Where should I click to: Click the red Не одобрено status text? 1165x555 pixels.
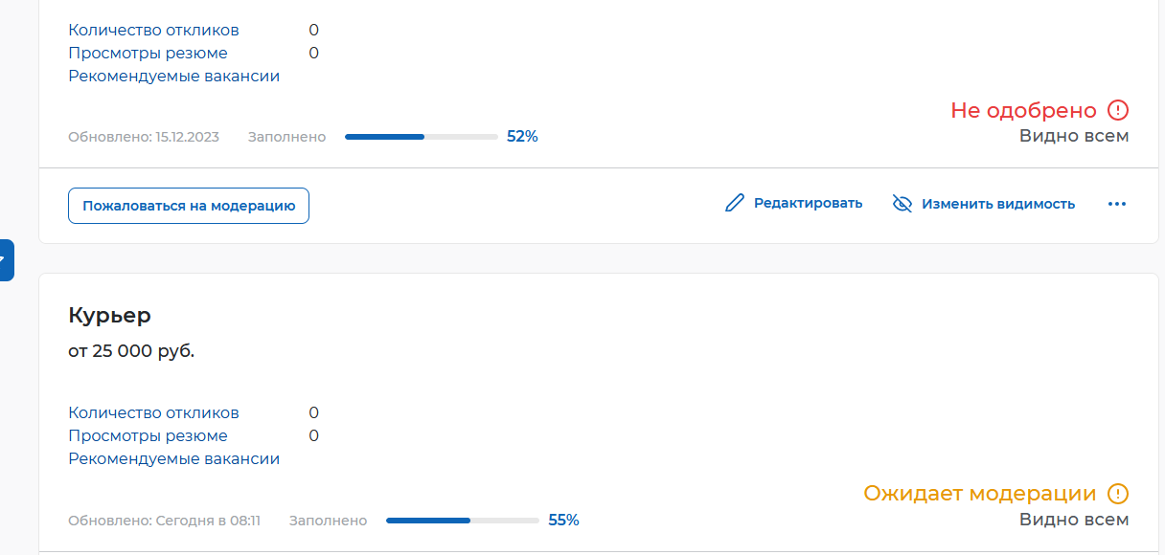tap(1022, 110)
